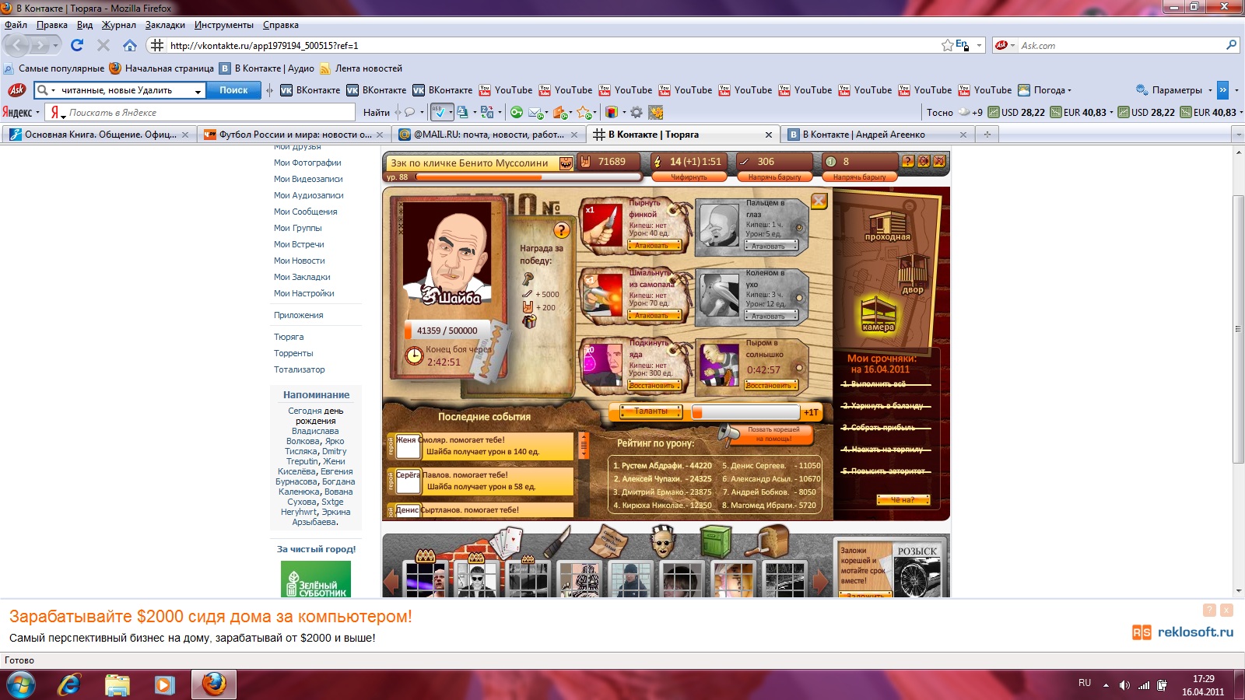Open the Закладки menu
Image resolution: width=1245 pixels, height=700 pixels.
(165, 25)
